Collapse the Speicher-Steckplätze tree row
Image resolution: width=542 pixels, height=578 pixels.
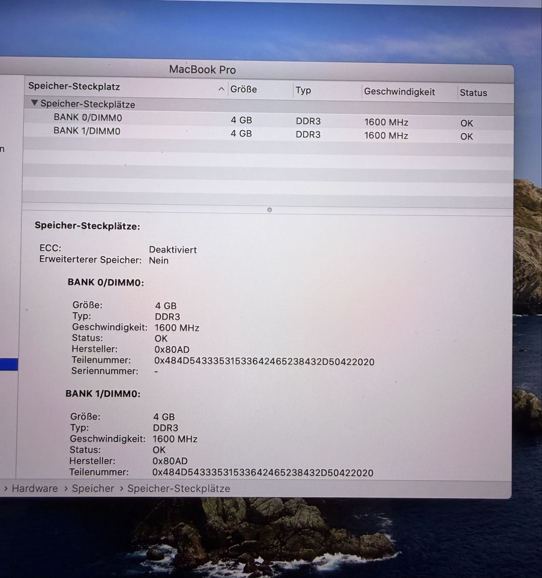34,103
